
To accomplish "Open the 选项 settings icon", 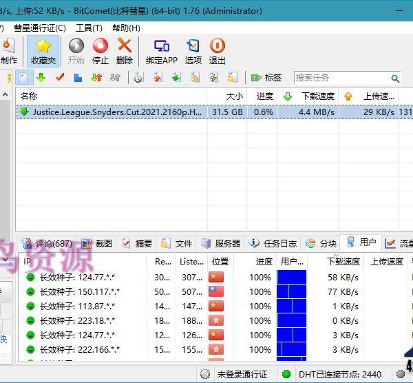I will pos(193,47).
